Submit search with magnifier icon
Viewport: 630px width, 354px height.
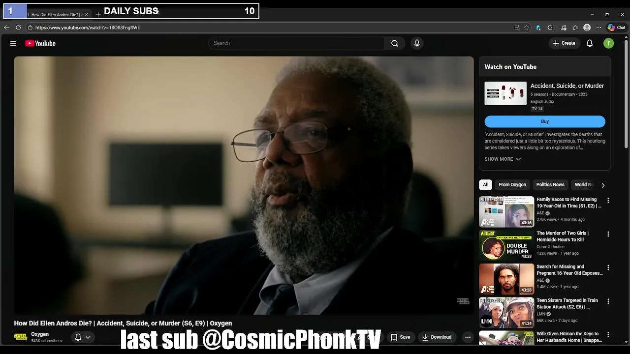[x=395, y=43]
